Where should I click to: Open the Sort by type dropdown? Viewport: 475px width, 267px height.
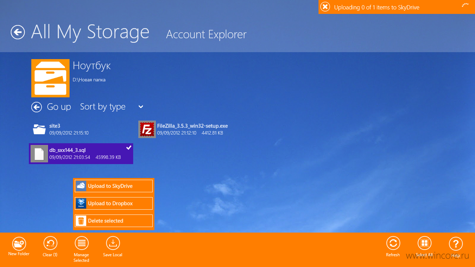(x=112, y=107)
